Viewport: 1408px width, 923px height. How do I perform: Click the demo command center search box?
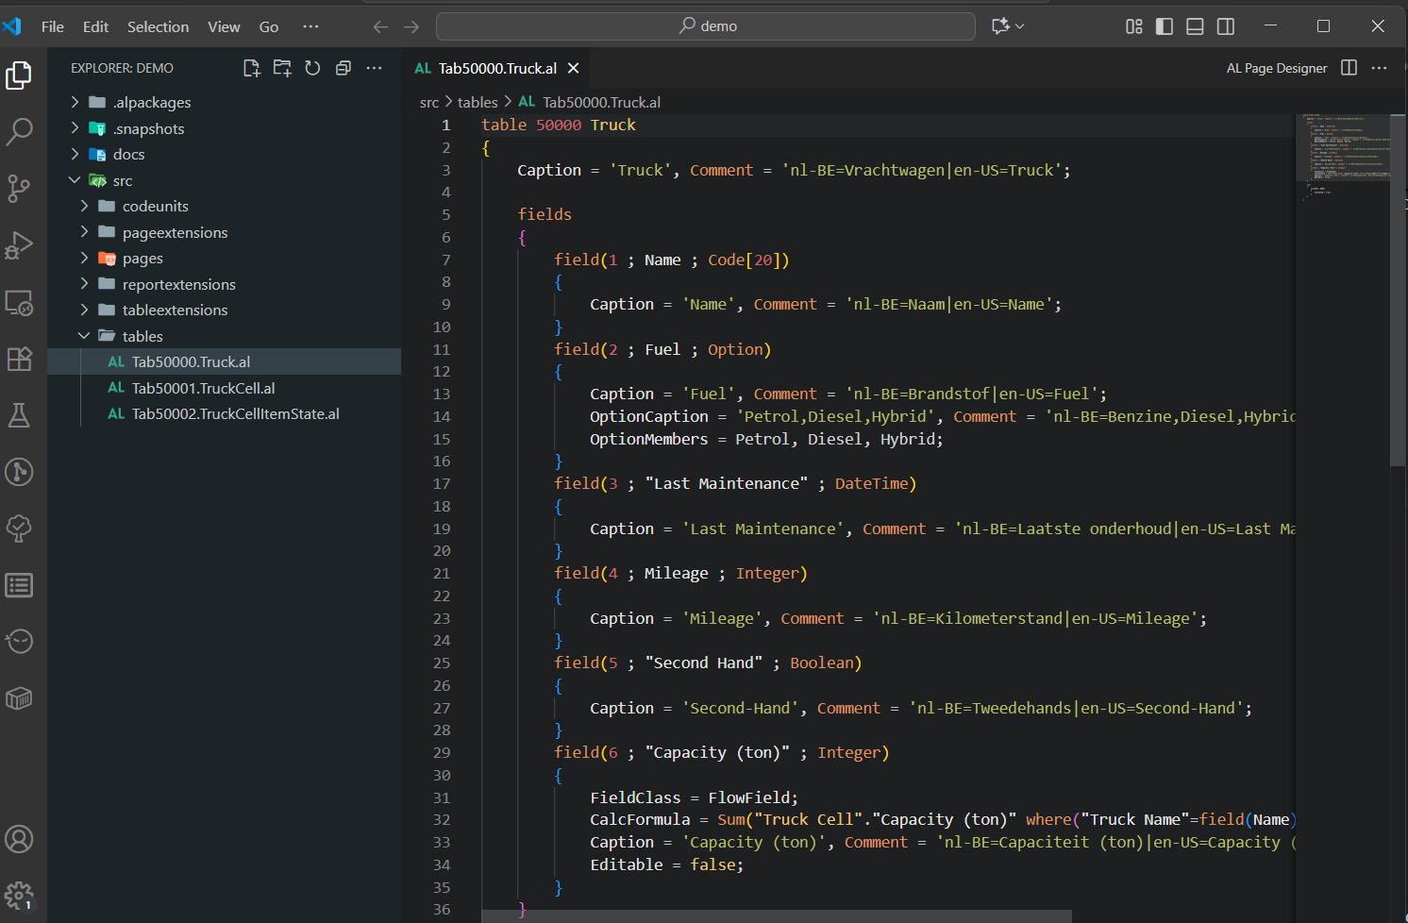click(706, 26)
